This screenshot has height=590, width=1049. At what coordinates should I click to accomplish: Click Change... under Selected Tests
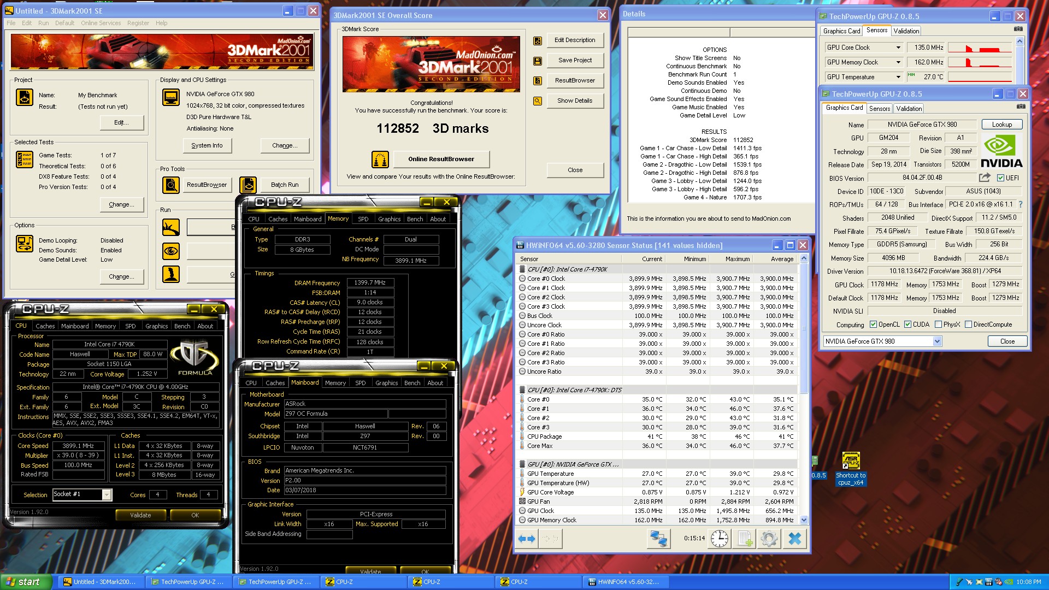(x=121, y=205)
